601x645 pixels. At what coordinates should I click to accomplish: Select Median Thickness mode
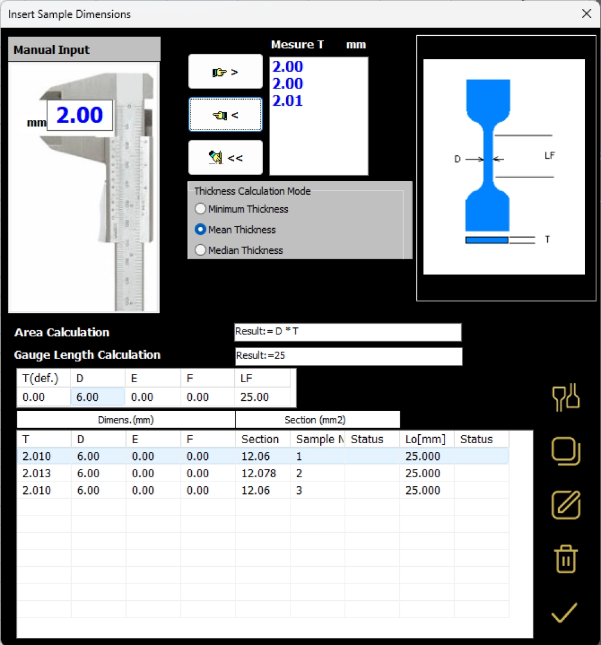[201, 250]
